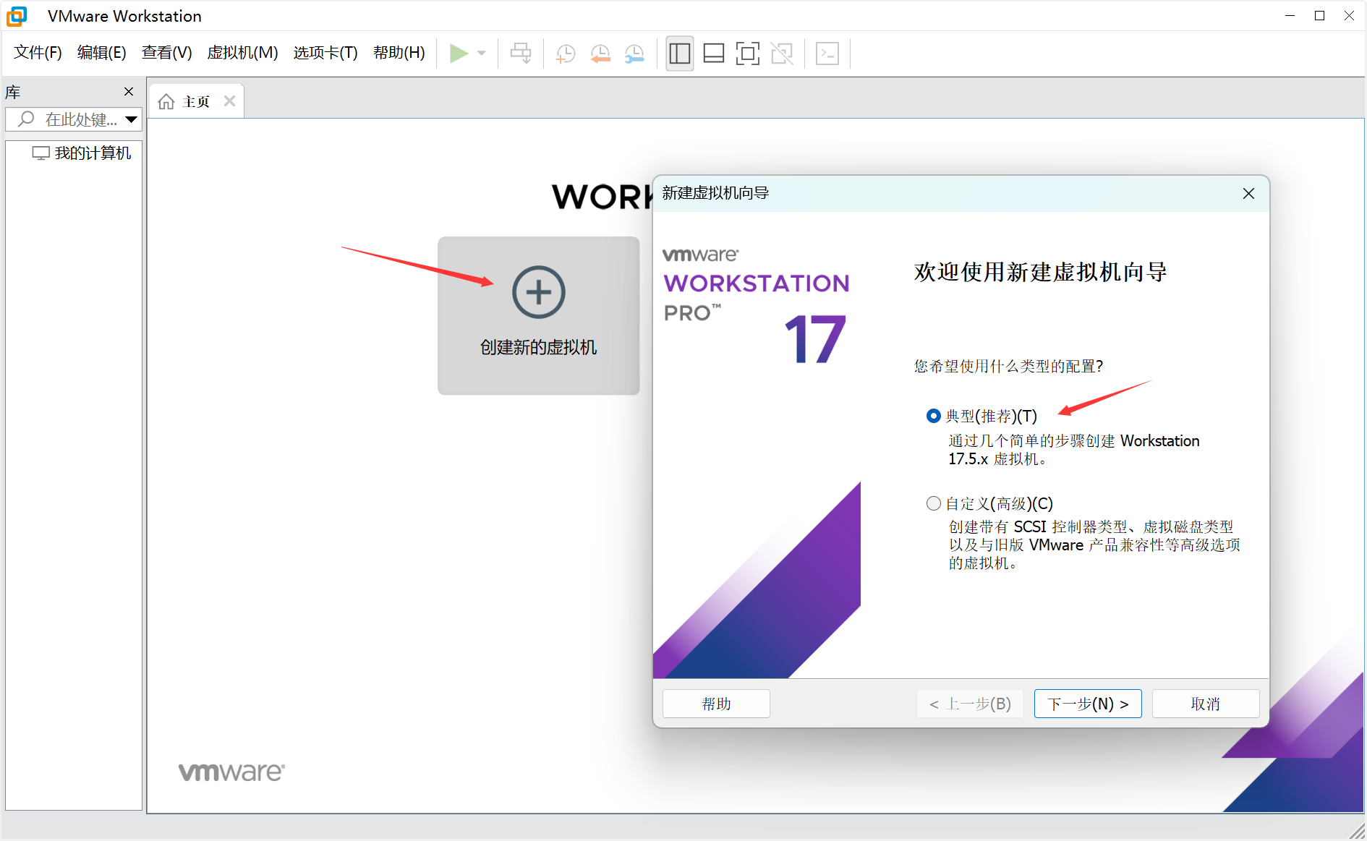This screenshot has width=1367, height=841.
Task: Click the 下一步(N) > button
Action: click(1088, 704)
